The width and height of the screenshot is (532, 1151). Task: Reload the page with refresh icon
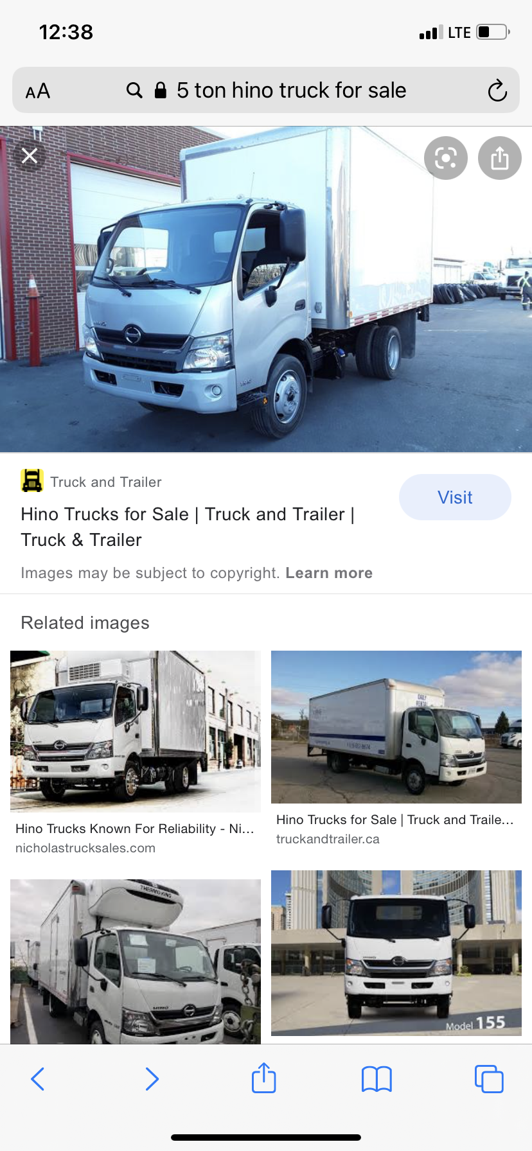coord(497,91)
